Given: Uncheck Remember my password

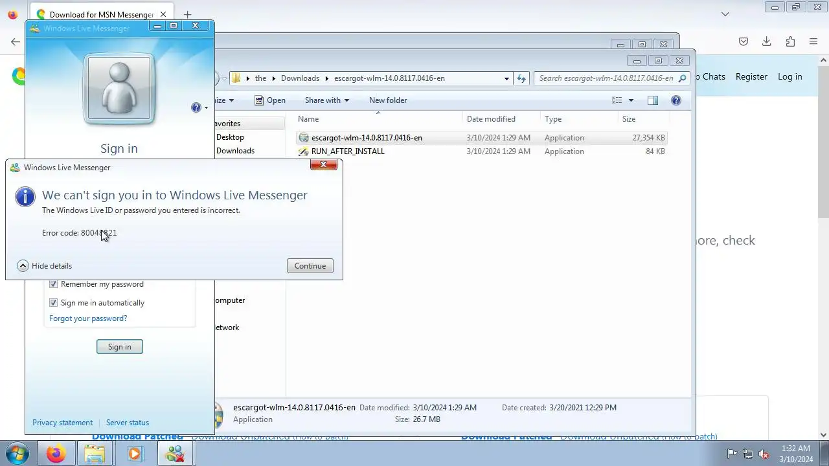Looking at the screenshot, I should point(54,284).
